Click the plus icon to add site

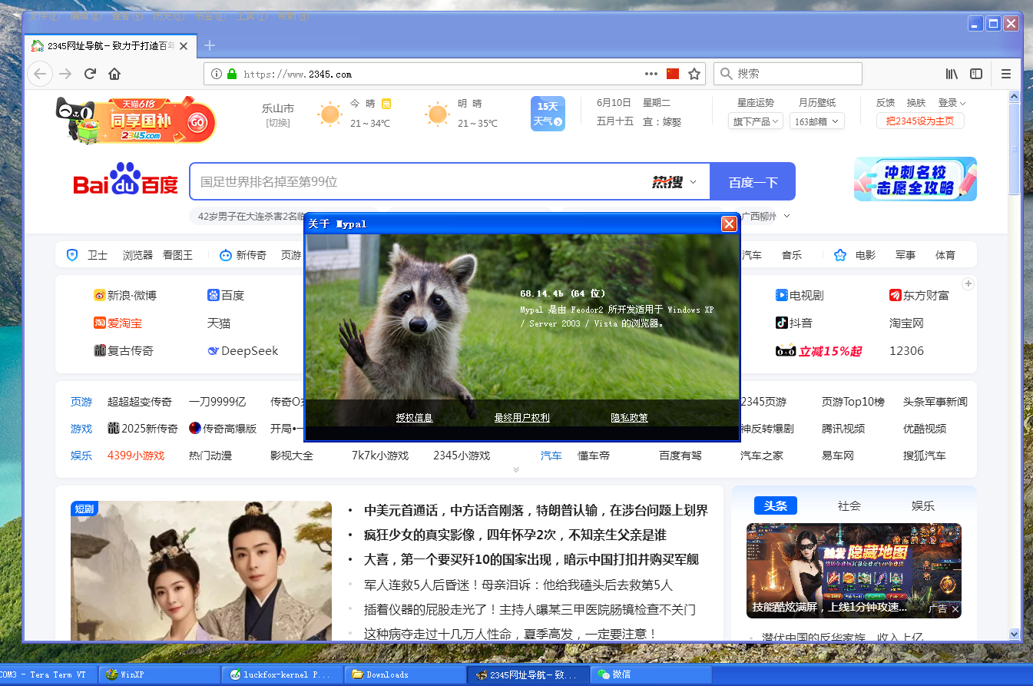pyautogui.click(x=968, y=283)
